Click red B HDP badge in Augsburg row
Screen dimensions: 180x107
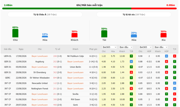[x=166, y=61]
